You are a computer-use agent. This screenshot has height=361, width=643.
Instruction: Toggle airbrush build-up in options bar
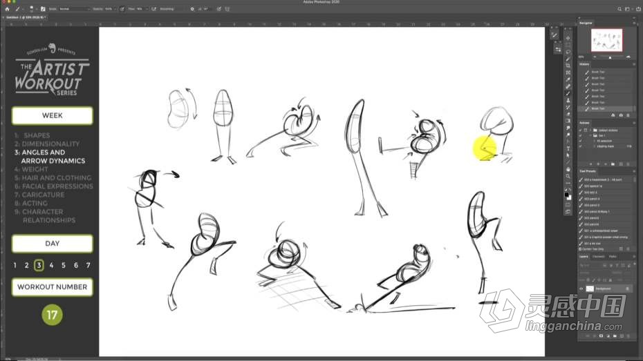click(x=154, y=9)
